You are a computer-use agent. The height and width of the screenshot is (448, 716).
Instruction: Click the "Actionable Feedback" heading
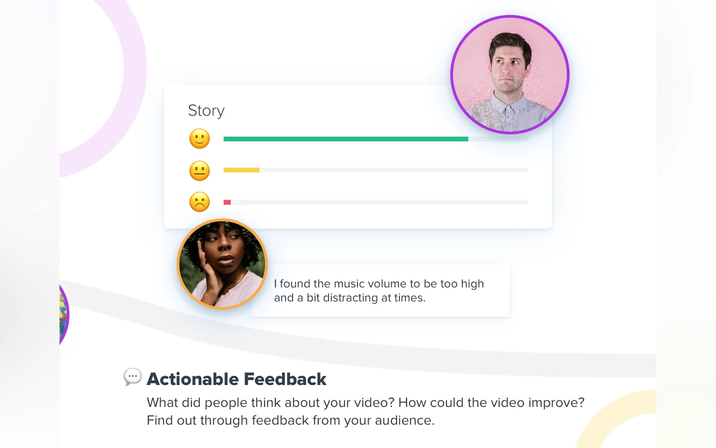coord(236,379)
